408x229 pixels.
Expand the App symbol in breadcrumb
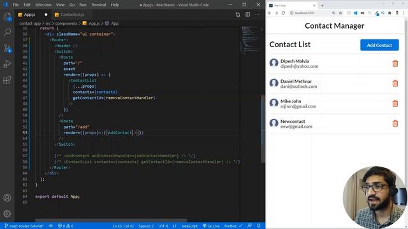point(112,24)
